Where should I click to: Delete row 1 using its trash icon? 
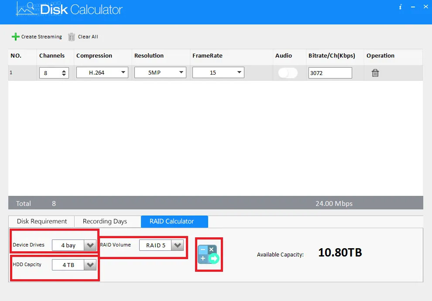point(375,73)
